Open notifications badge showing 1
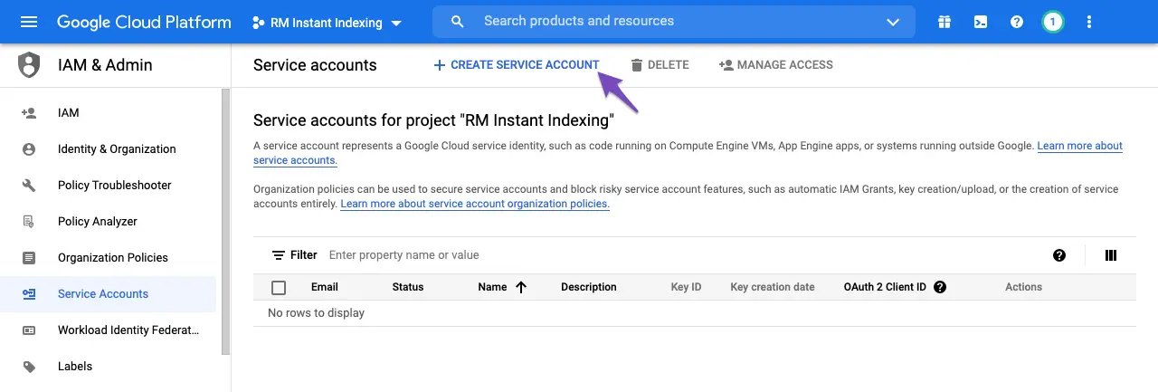The image size is (1158, 392). point(1052,22)
